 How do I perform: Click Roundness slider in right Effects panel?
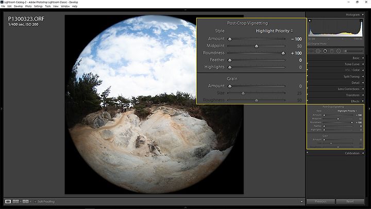[x=338, y=122]
